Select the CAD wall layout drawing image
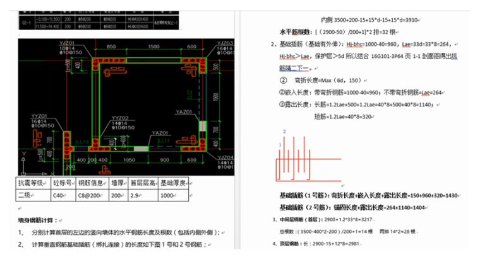480x267 pixels. click(126, 107)
